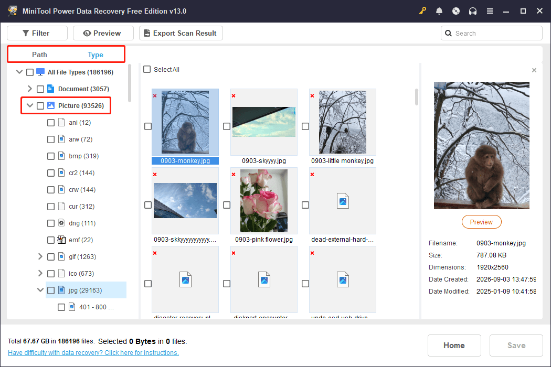Select the 0903-little monkey.jpg thumbnail
Screen dimensions: 551x367
click(343, 122)
